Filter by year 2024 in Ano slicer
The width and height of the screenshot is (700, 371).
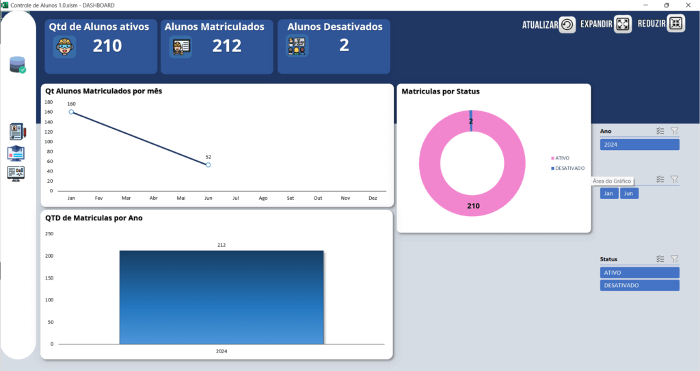639,145
